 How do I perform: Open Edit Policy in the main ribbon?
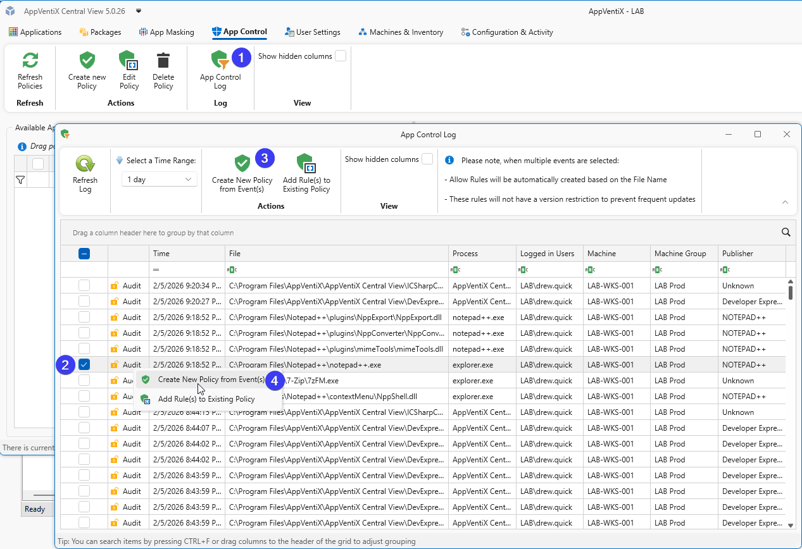129,61
